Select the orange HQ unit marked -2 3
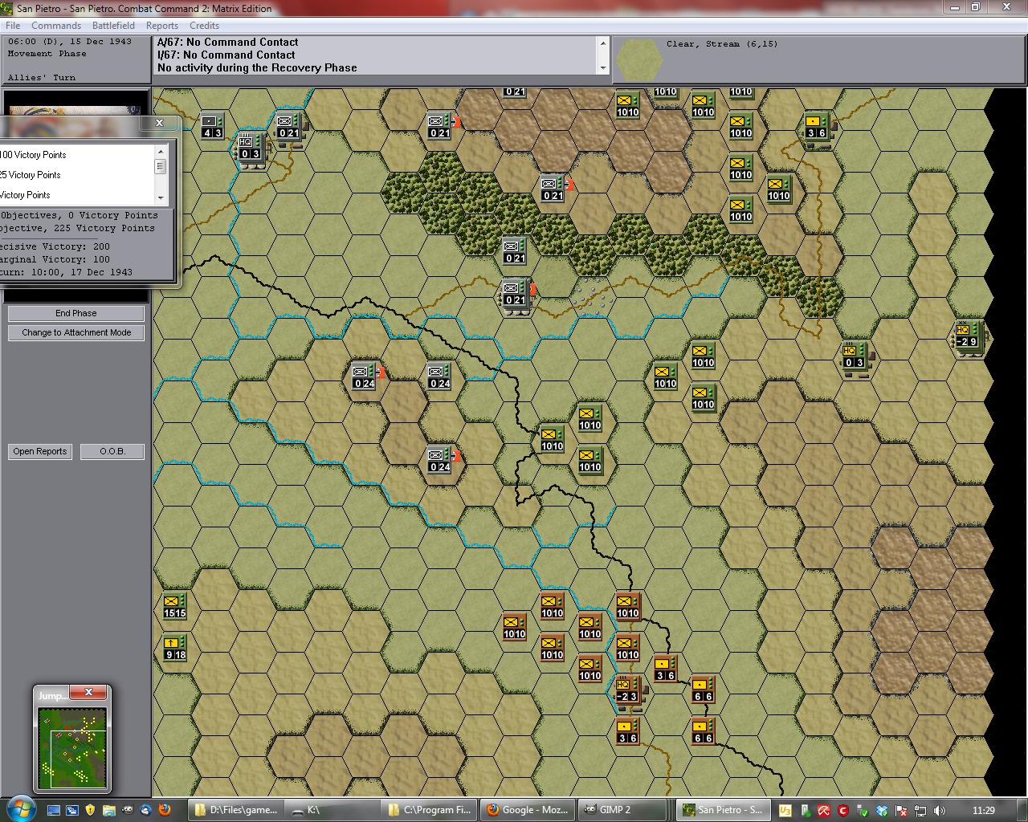Image resolution: width=1028 pixels, height=822 pixels. tap(627, 690)
